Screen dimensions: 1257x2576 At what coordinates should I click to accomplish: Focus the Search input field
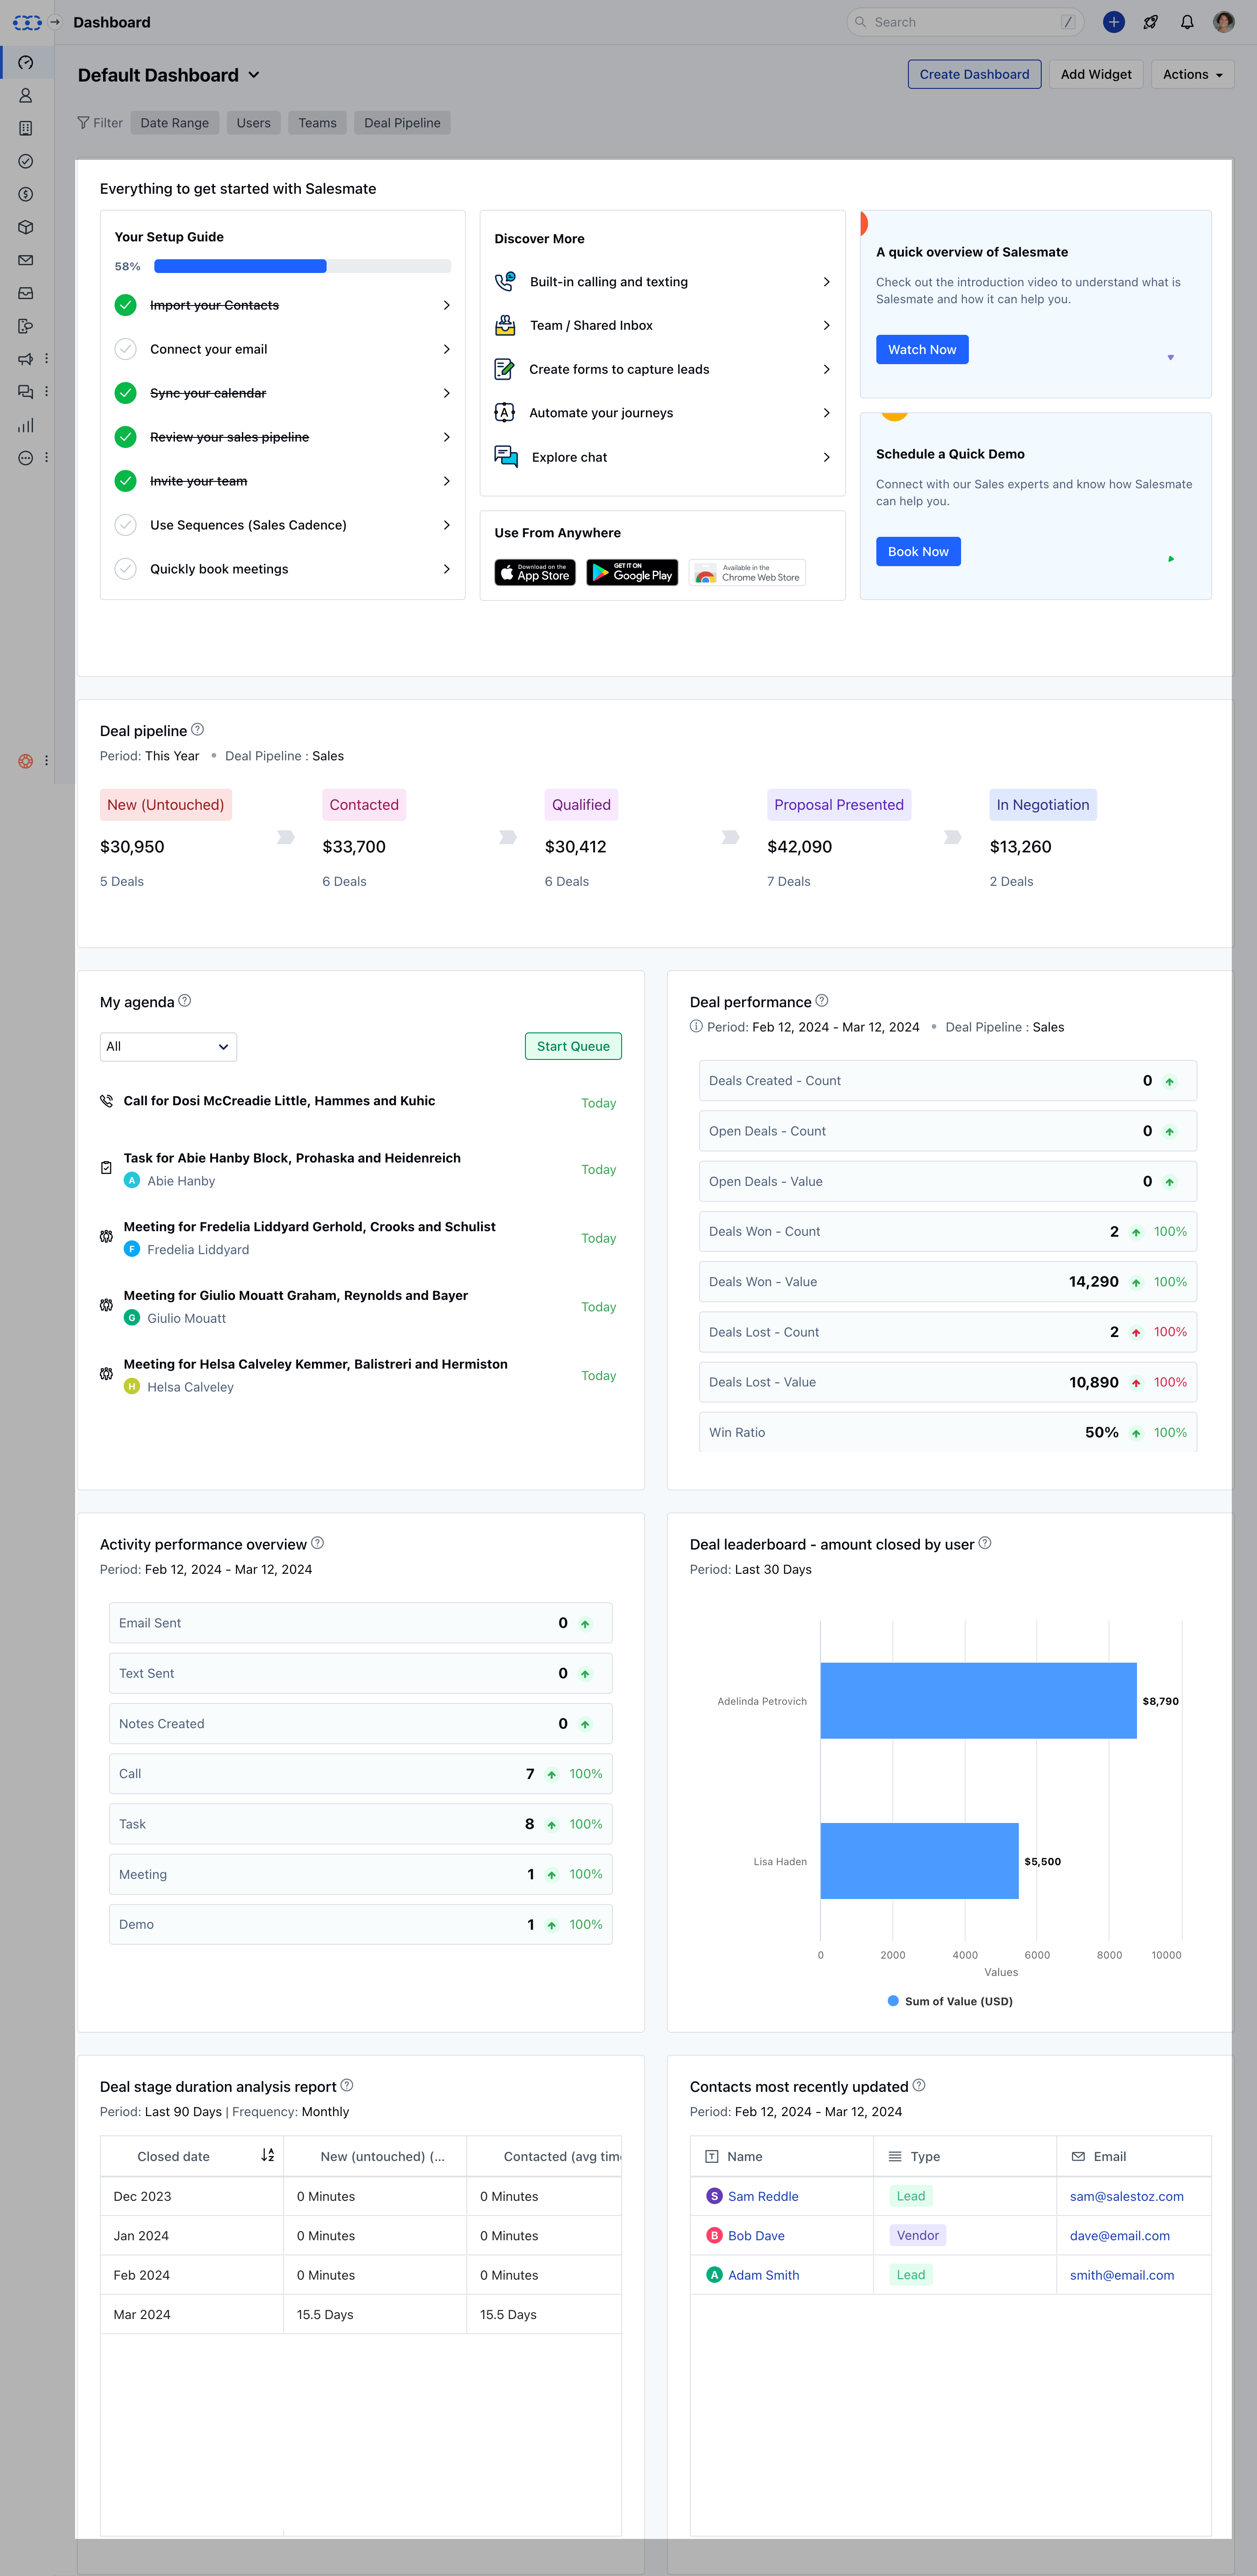[x=965, y=22]
